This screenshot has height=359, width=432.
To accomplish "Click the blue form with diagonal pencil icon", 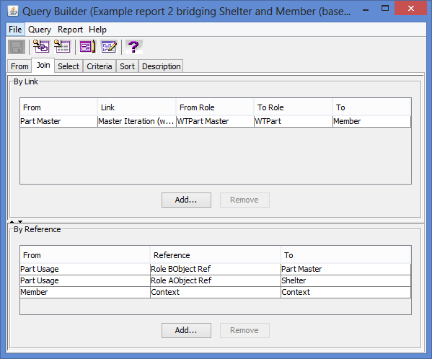I will (109, 47).
